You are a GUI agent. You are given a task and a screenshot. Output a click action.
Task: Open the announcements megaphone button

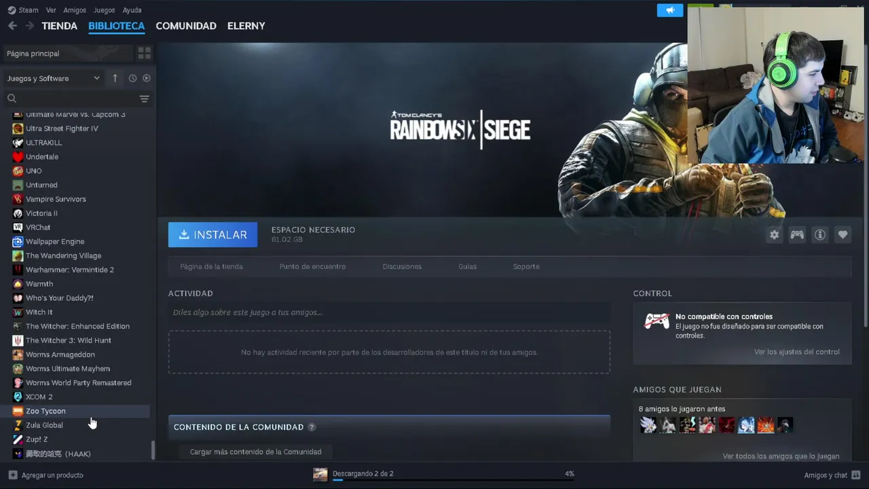click(670, 10)
